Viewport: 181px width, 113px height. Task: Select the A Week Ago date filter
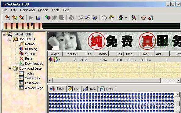click(x=34, y=88)
